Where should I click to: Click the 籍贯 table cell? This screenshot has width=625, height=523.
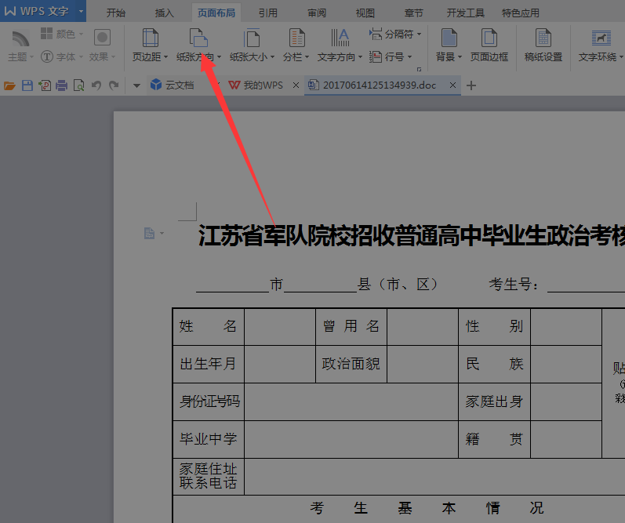click(494, 439)
